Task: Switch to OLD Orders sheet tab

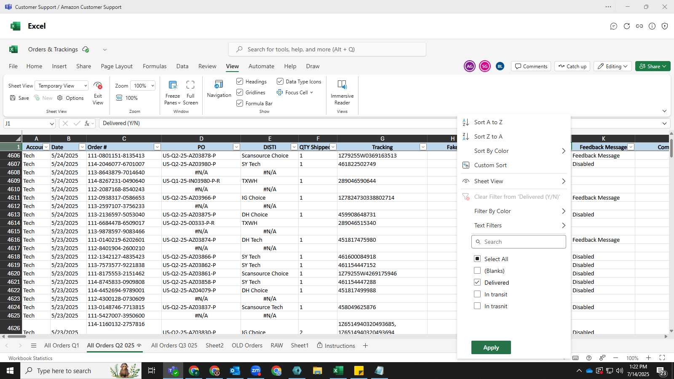Action: click(247, 346)
